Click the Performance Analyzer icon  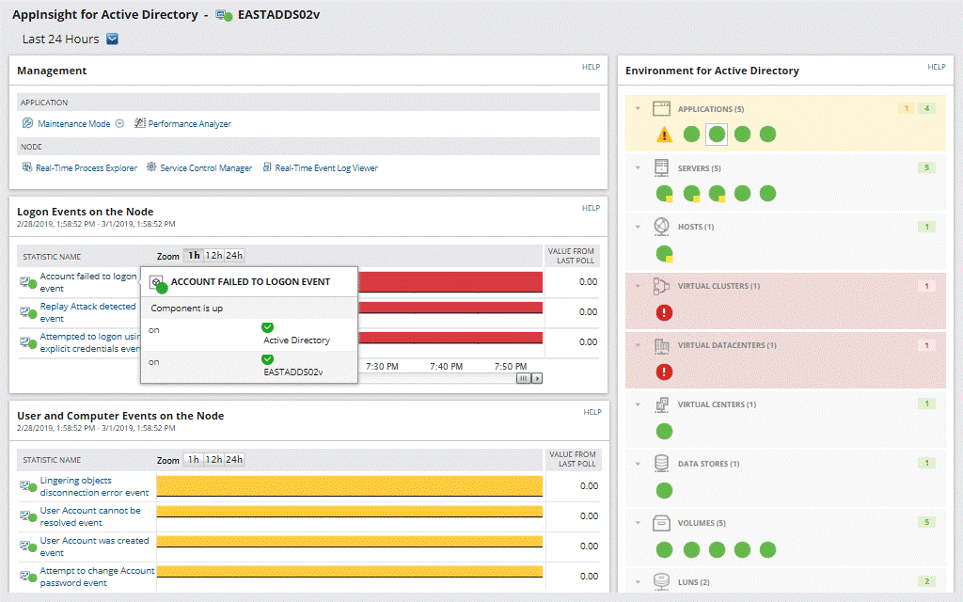140,123
